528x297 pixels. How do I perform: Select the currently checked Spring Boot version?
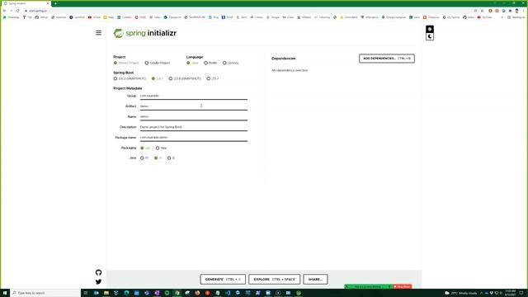158,78
